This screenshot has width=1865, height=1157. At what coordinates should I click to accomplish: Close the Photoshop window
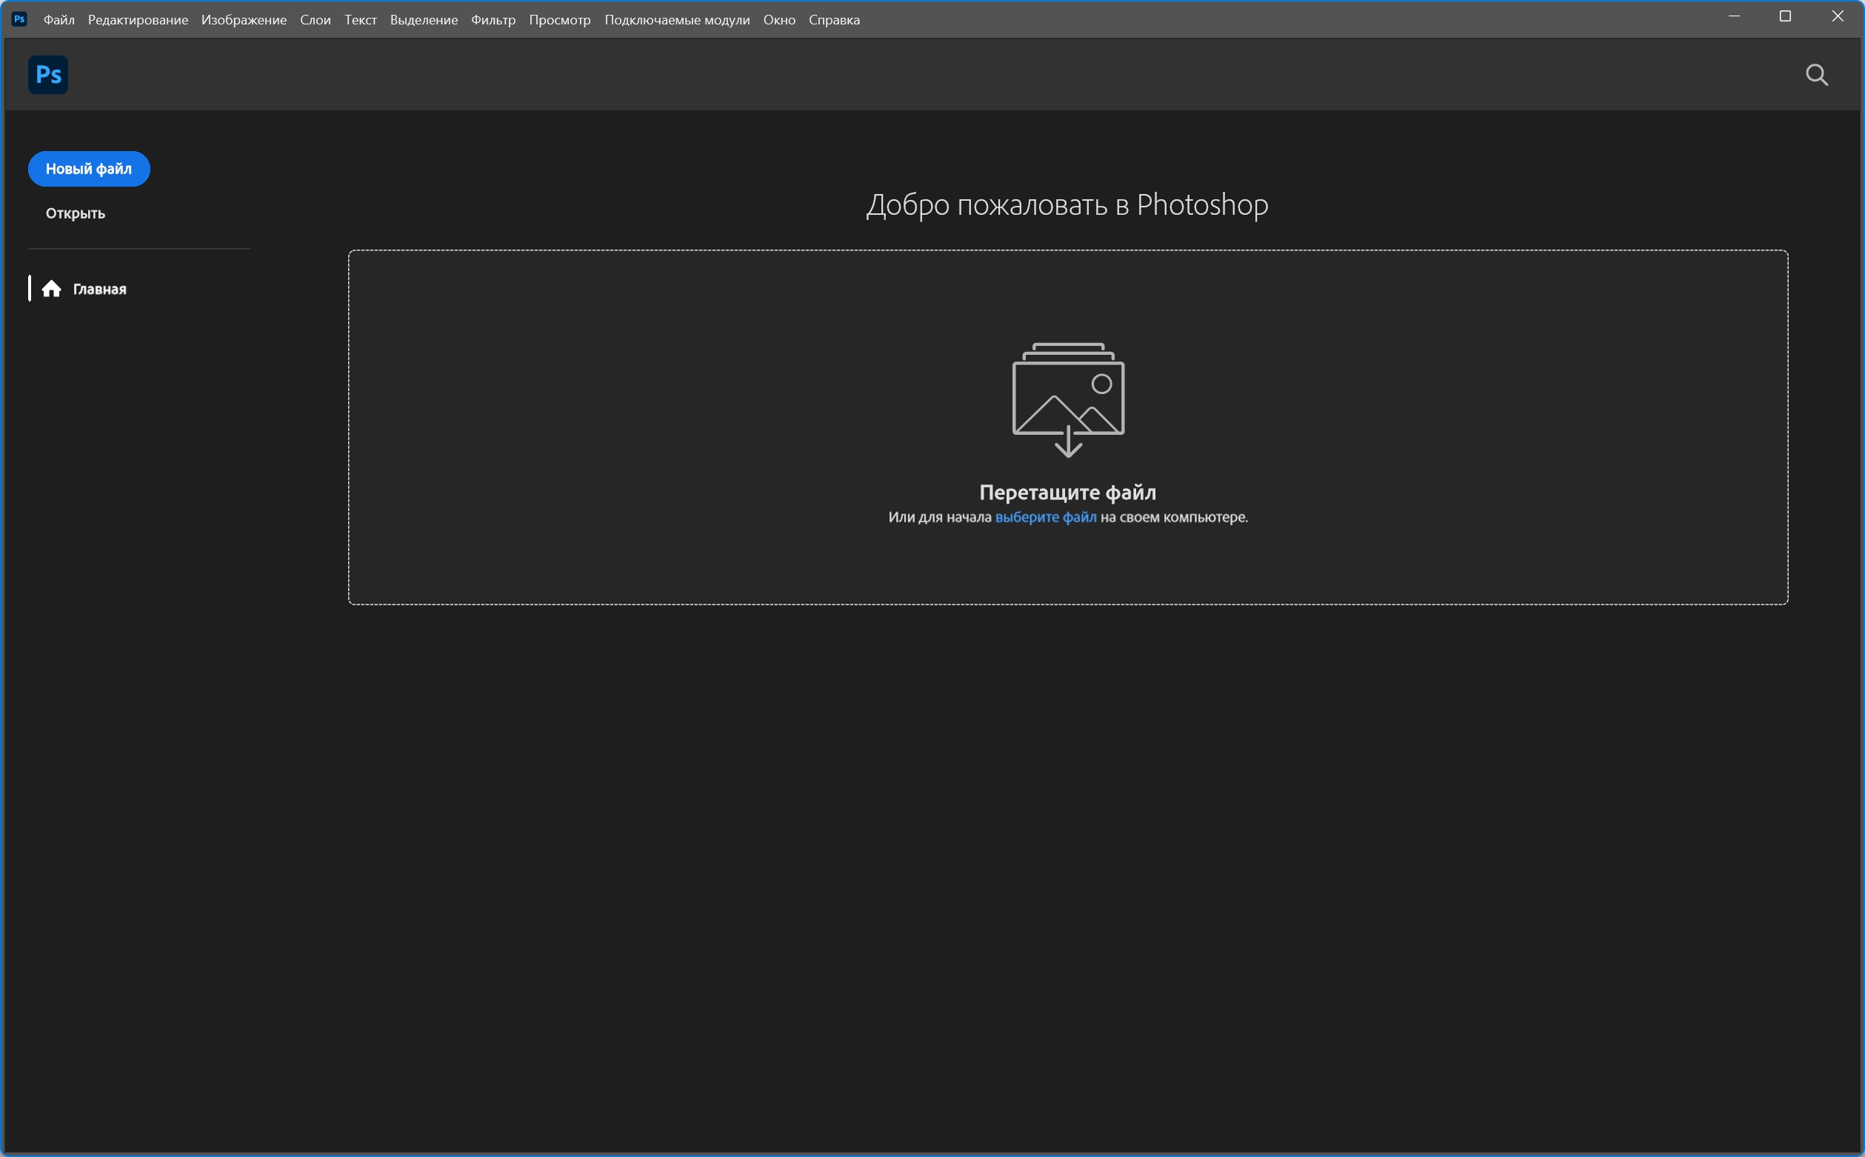1838,17
